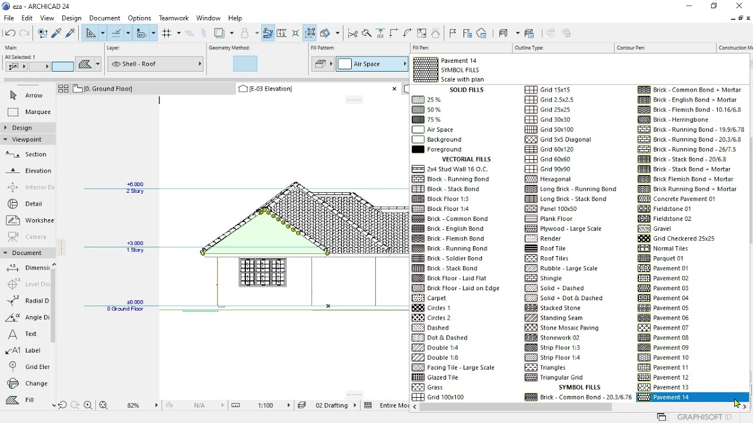Toggle Snap Guides and Points button
753x423 pixels.
click(x=116, y=33)
